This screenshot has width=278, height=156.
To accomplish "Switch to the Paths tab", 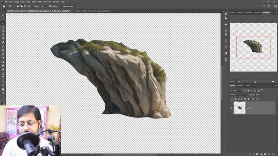I will coord(248,85).
